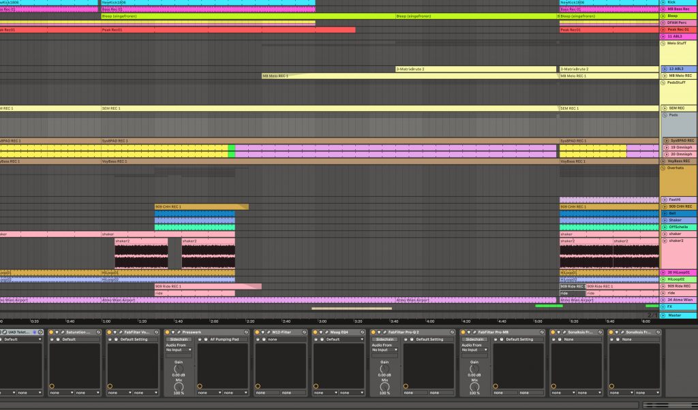Disable the Presswerk device activator

click(166, 332)
